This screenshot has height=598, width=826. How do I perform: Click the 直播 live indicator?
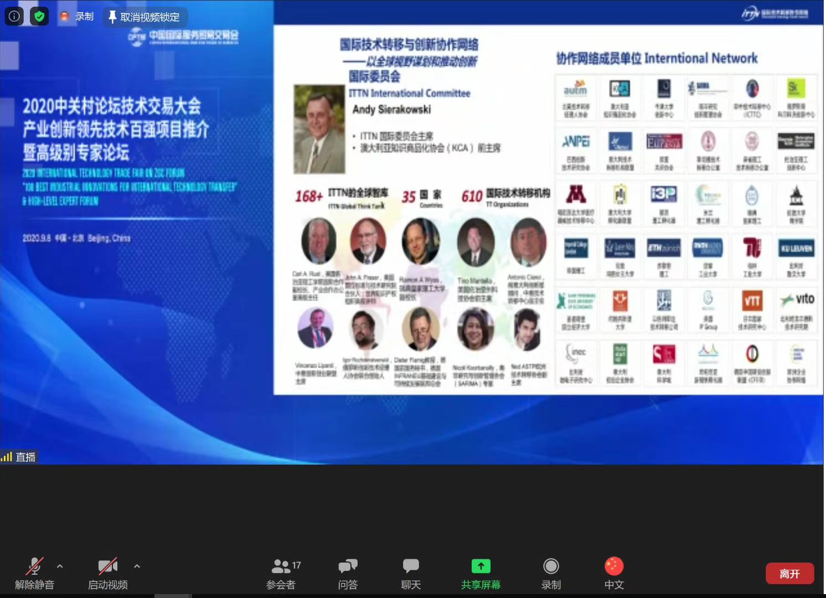pyautogui.click(x=19, y=457)
